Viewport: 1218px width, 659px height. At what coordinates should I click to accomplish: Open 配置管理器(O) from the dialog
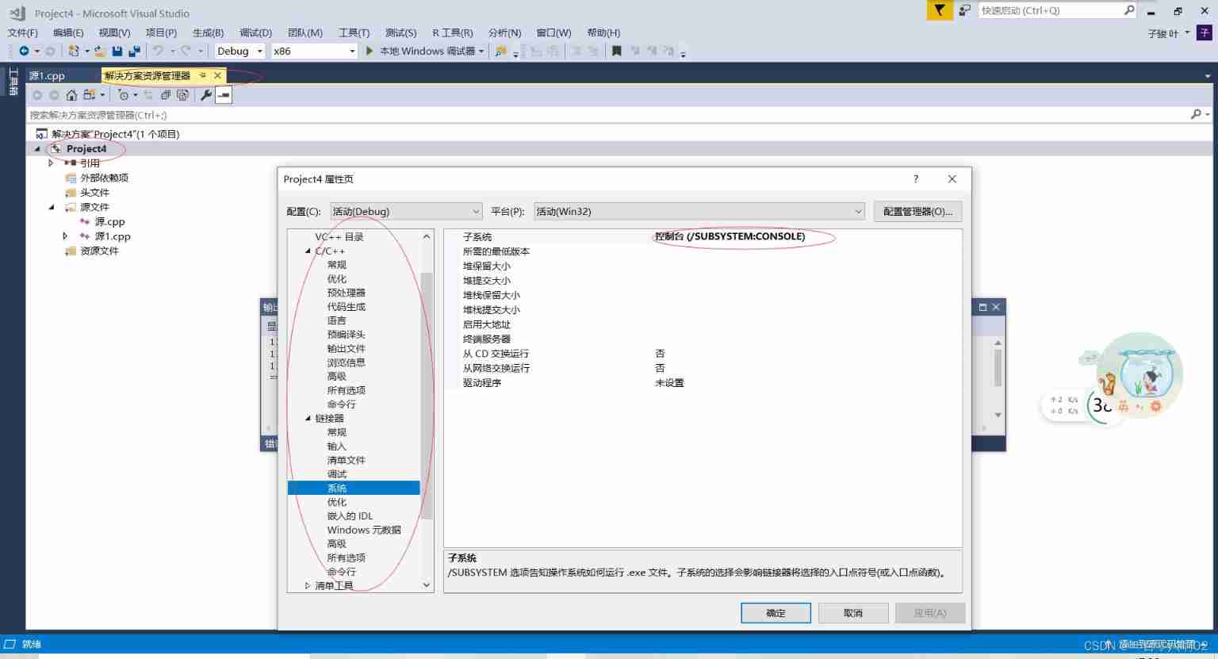click(917, 211)
